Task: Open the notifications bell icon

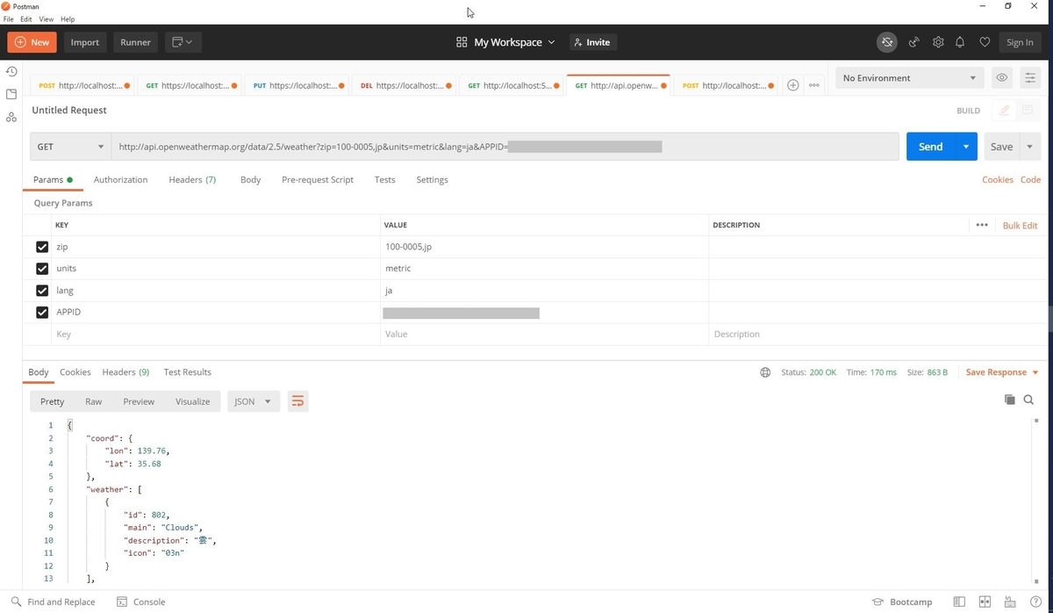Action: point(960,42)
